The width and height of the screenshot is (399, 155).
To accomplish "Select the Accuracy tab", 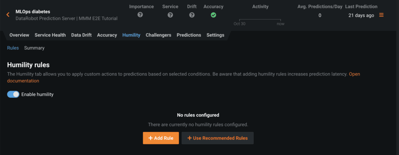I will [107, 35].
